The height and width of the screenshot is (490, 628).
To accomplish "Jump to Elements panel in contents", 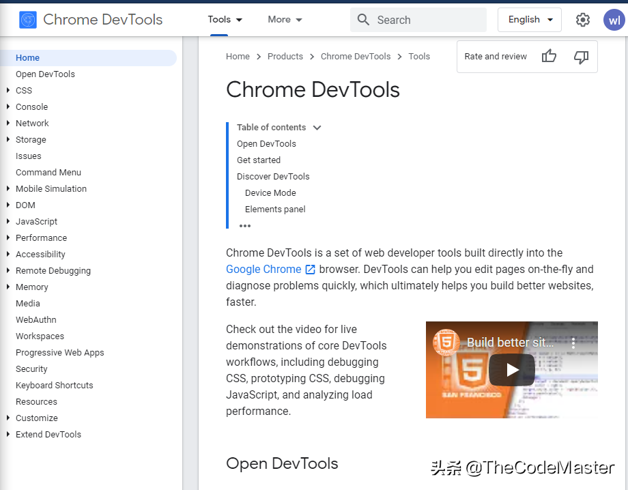I will tap(275, 210).
